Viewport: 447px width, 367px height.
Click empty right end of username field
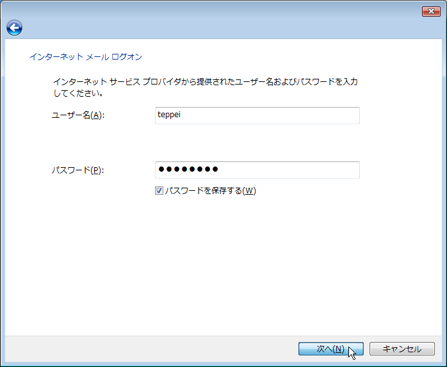coord(328,115)
